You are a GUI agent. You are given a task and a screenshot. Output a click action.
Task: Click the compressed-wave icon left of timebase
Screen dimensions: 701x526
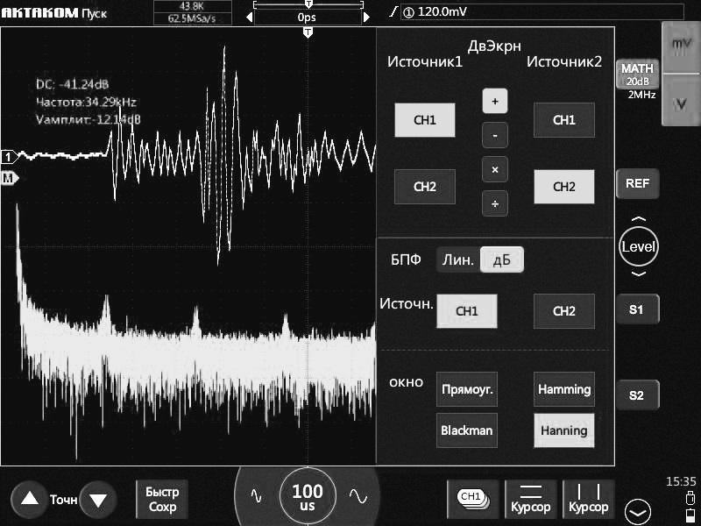[257, 495]
